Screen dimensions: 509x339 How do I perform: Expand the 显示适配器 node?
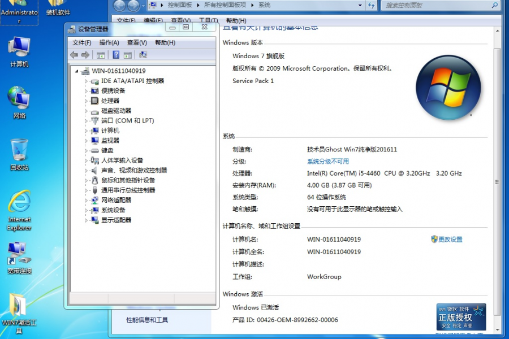click(x=86, y=220)
